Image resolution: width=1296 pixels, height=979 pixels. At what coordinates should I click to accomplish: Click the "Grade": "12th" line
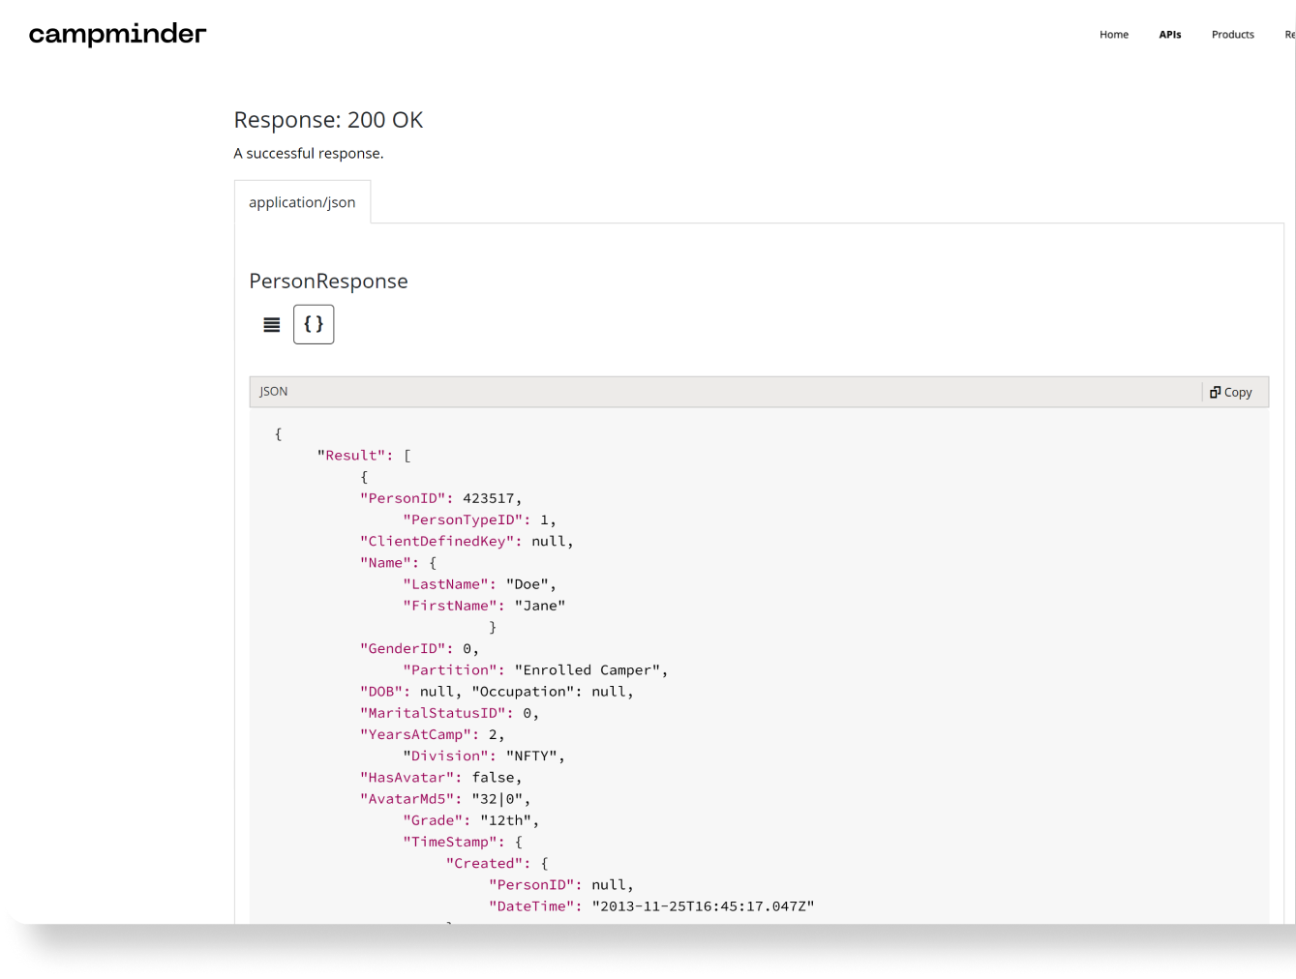tap(470, 820)
